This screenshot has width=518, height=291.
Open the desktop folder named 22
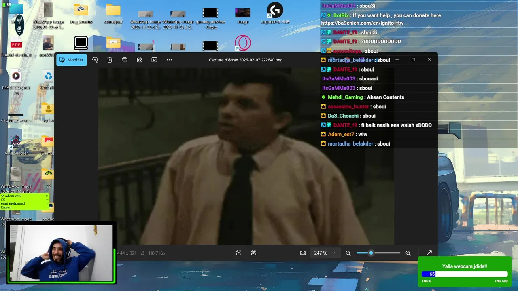pyautogui.click(x=48, y=178)
